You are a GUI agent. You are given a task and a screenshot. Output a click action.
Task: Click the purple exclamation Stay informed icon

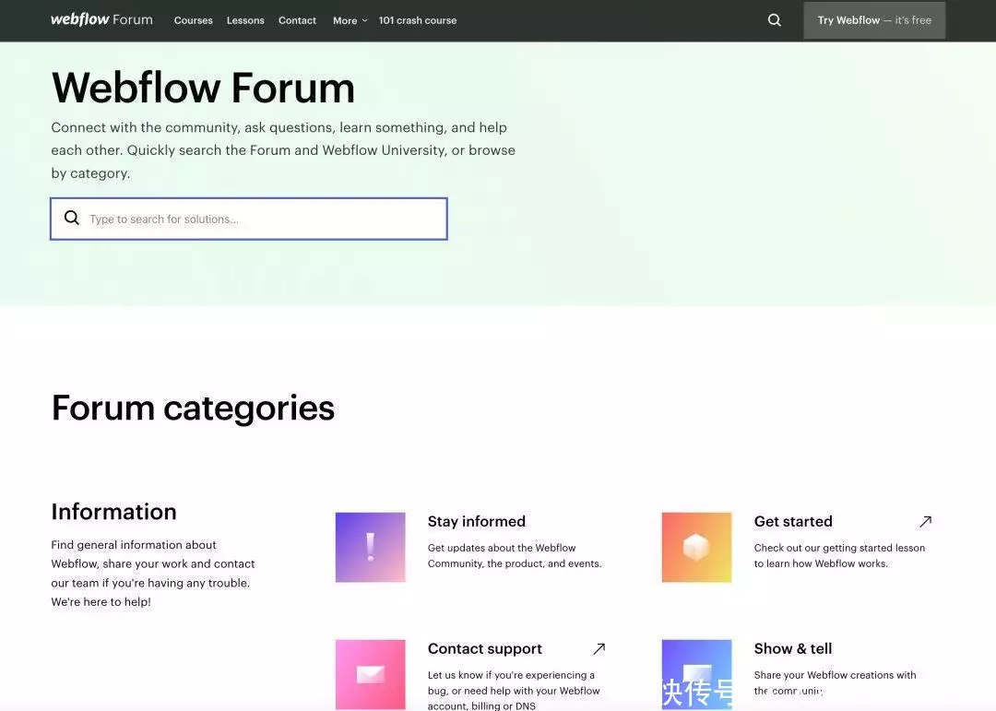click(371, 547)
